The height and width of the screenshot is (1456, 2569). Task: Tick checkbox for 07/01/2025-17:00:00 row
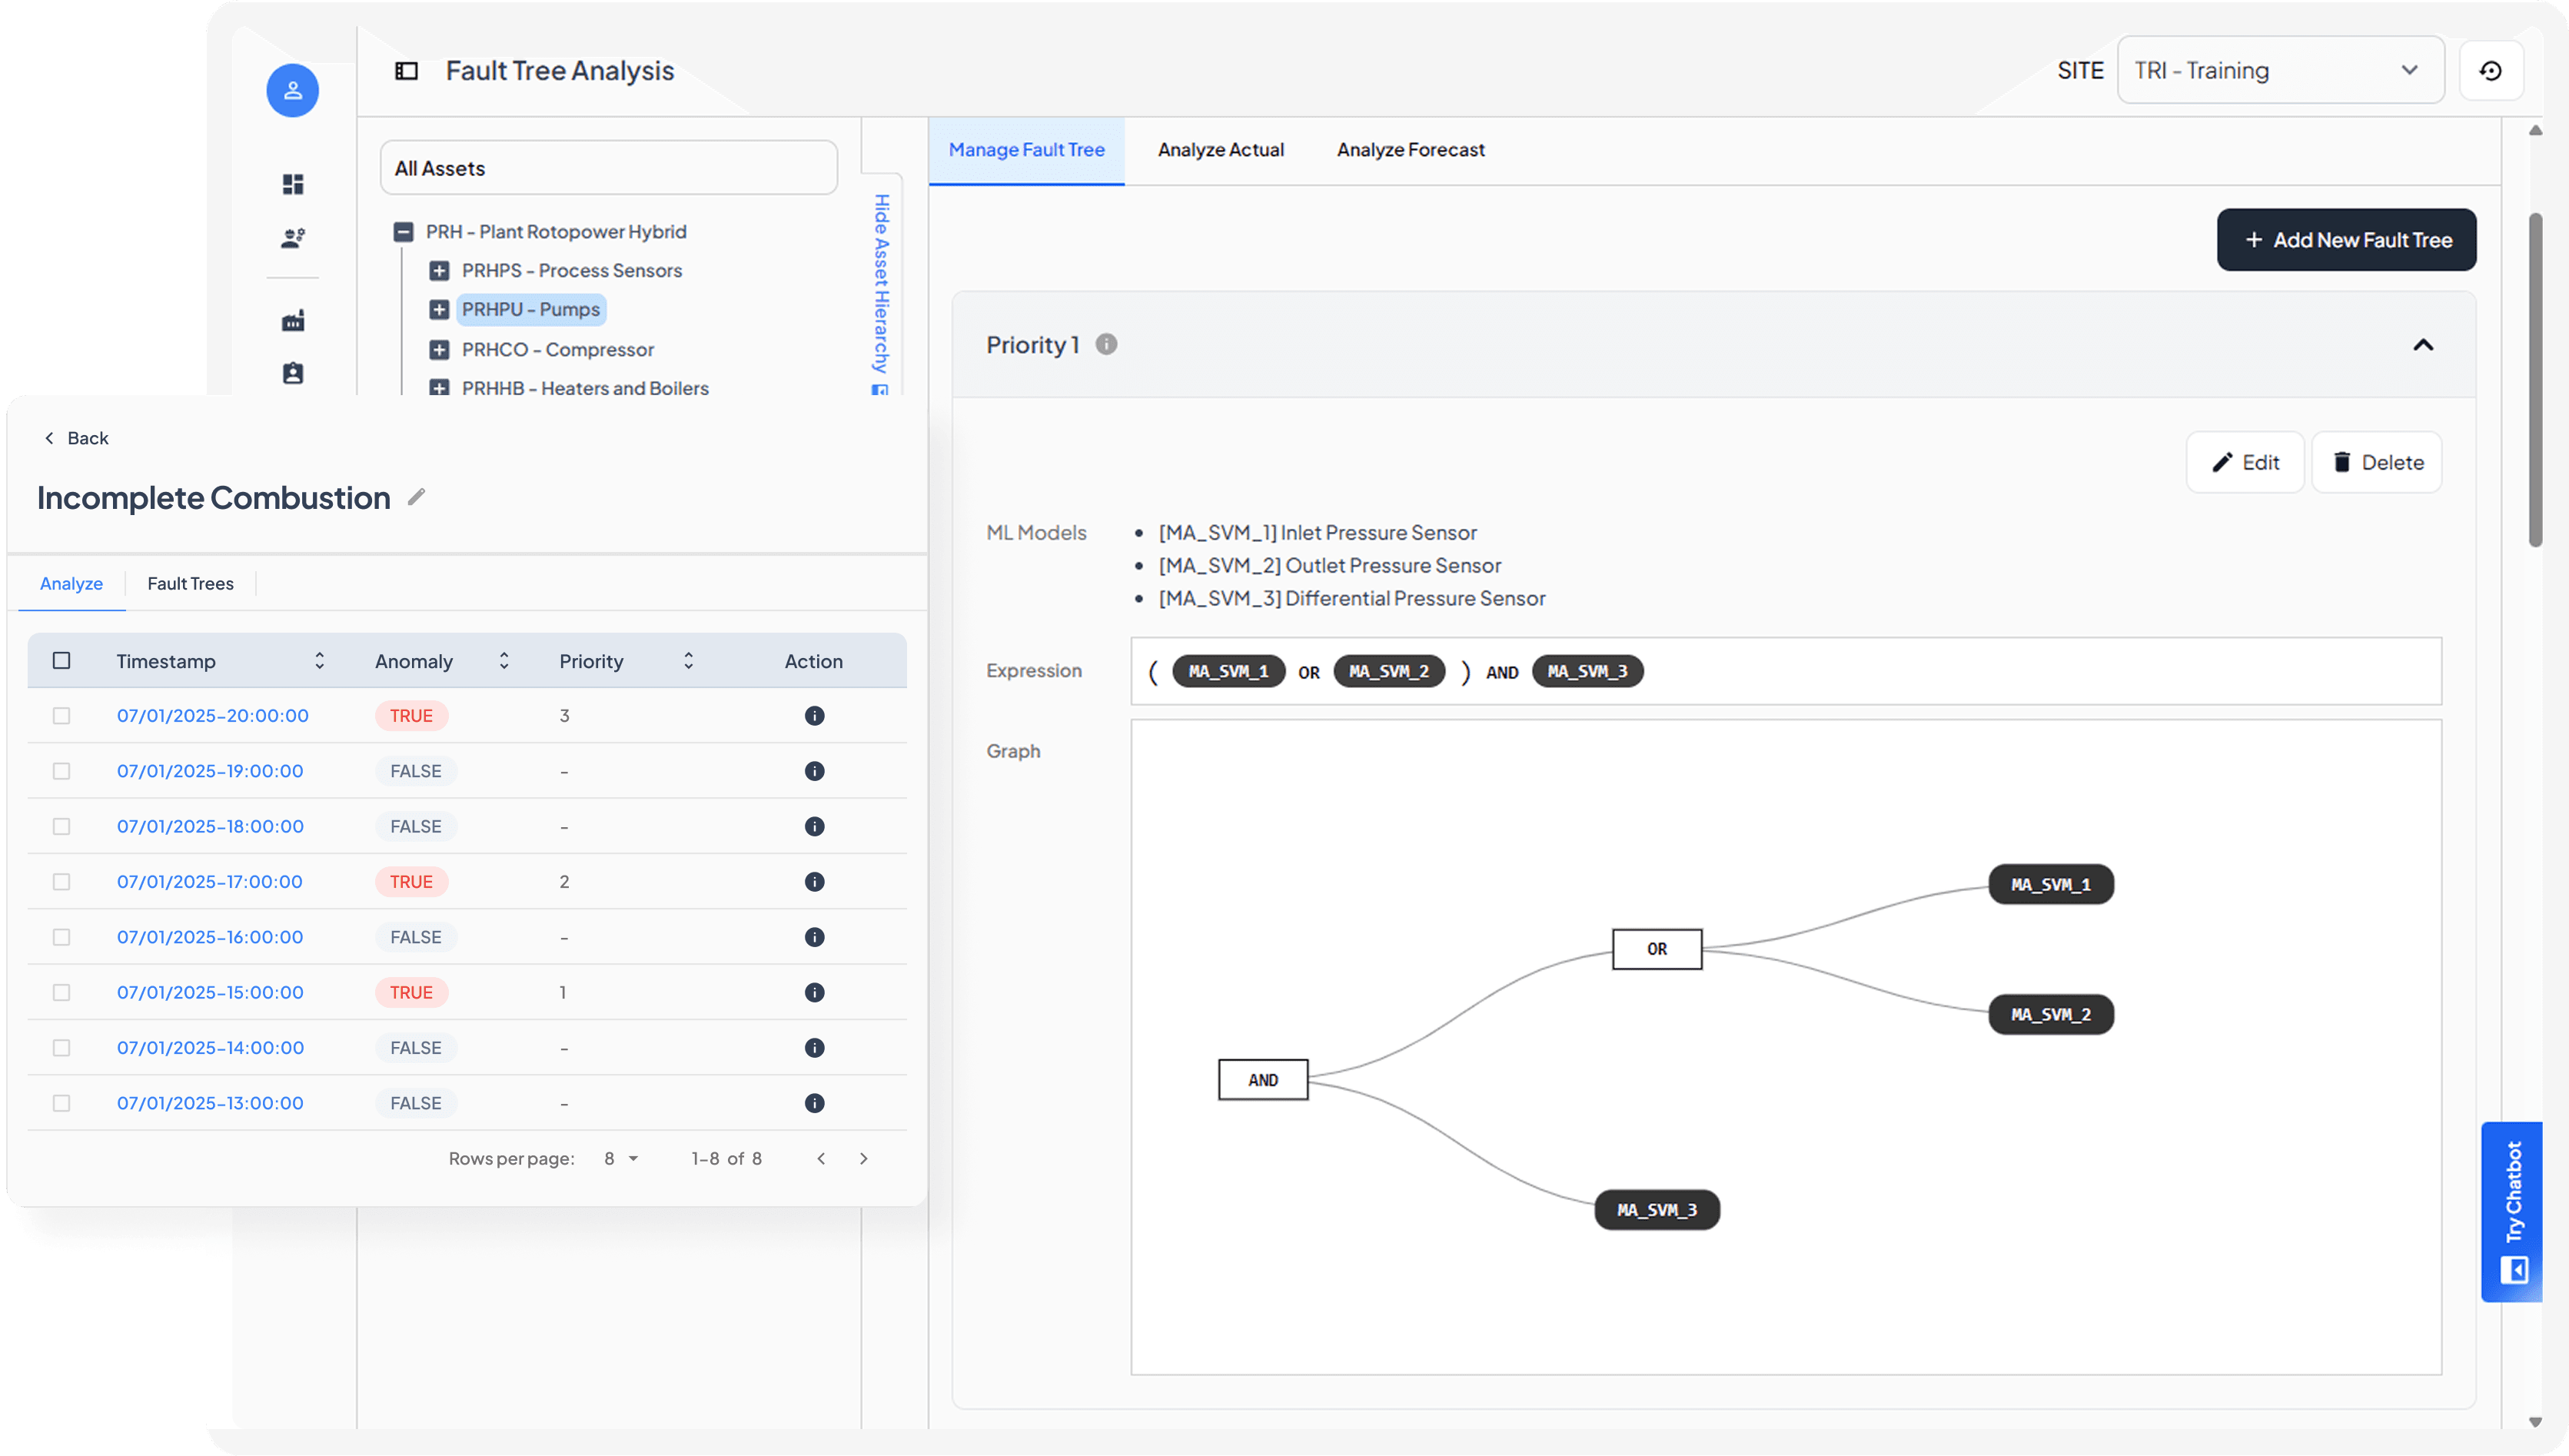pyautogui.click(x=62, y=882)
